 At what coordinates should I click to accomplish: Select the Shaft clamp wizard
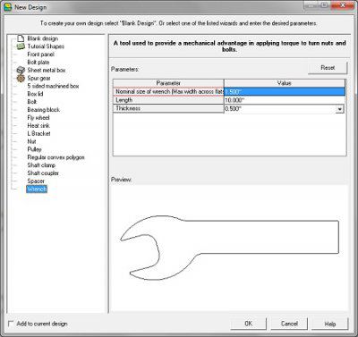pyautogui.click(x=41, y=165)
